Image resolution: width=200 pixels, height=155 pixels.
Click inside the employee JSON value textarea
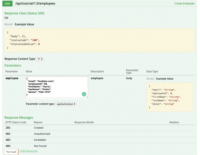pos(53,87)
